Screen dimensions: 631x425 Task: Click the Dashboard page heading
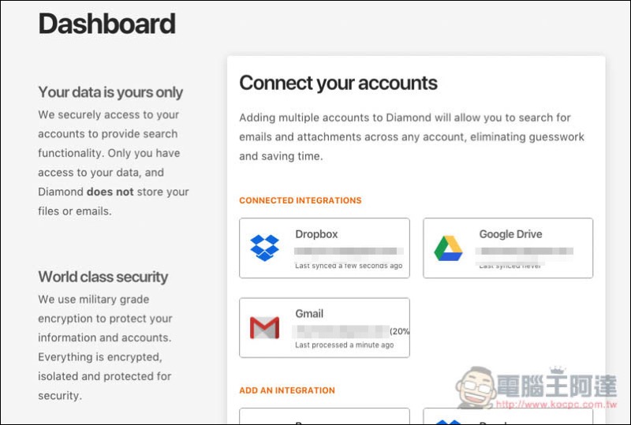(106, 24)
